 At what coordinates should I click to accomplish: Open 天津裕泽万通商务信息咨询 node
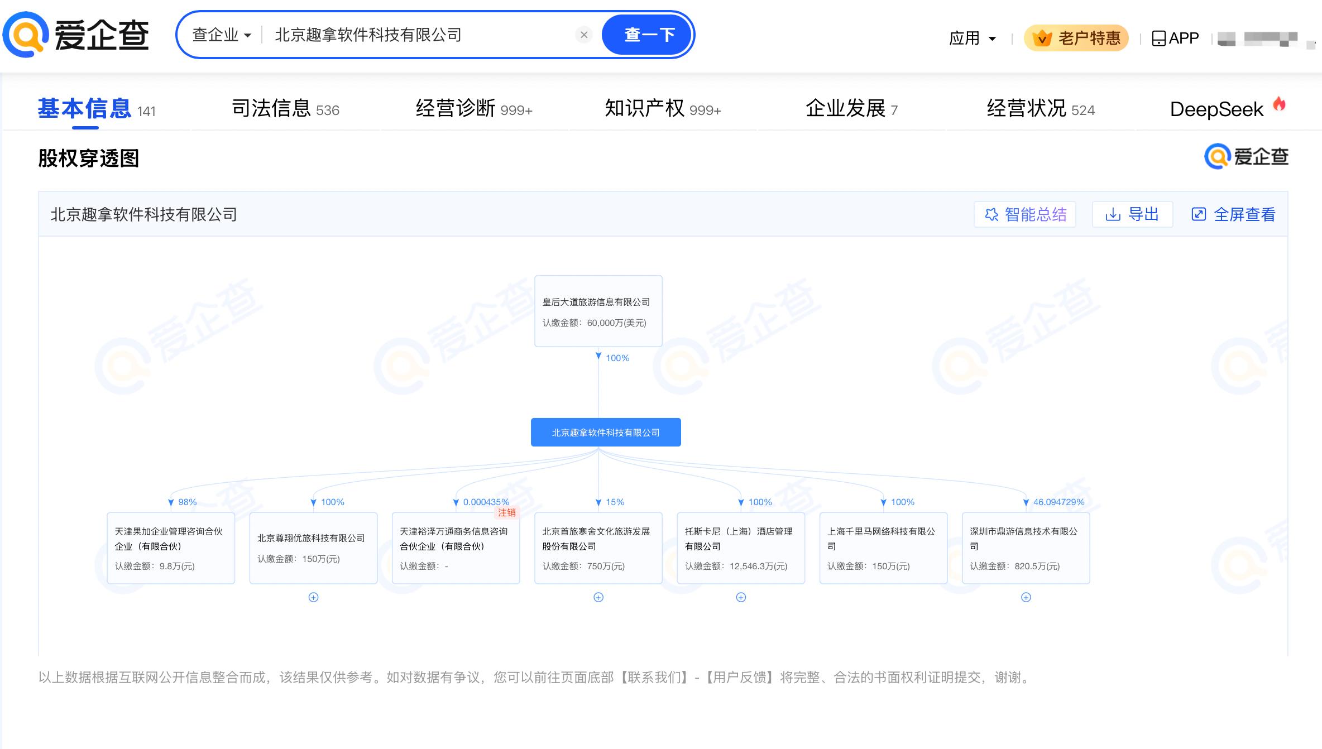(x=456, y=548)
